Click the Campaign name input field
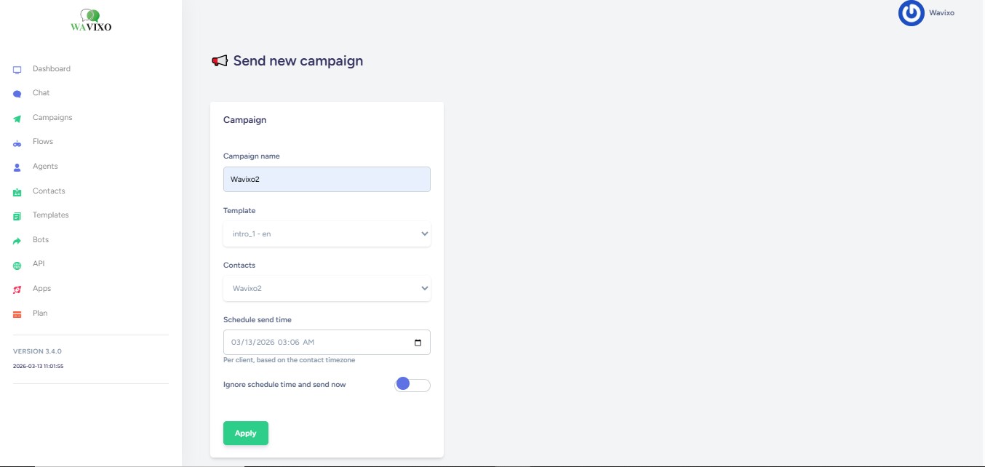Image resolution: width=985 pixels, height=467 pixels. tap(327, 180)
